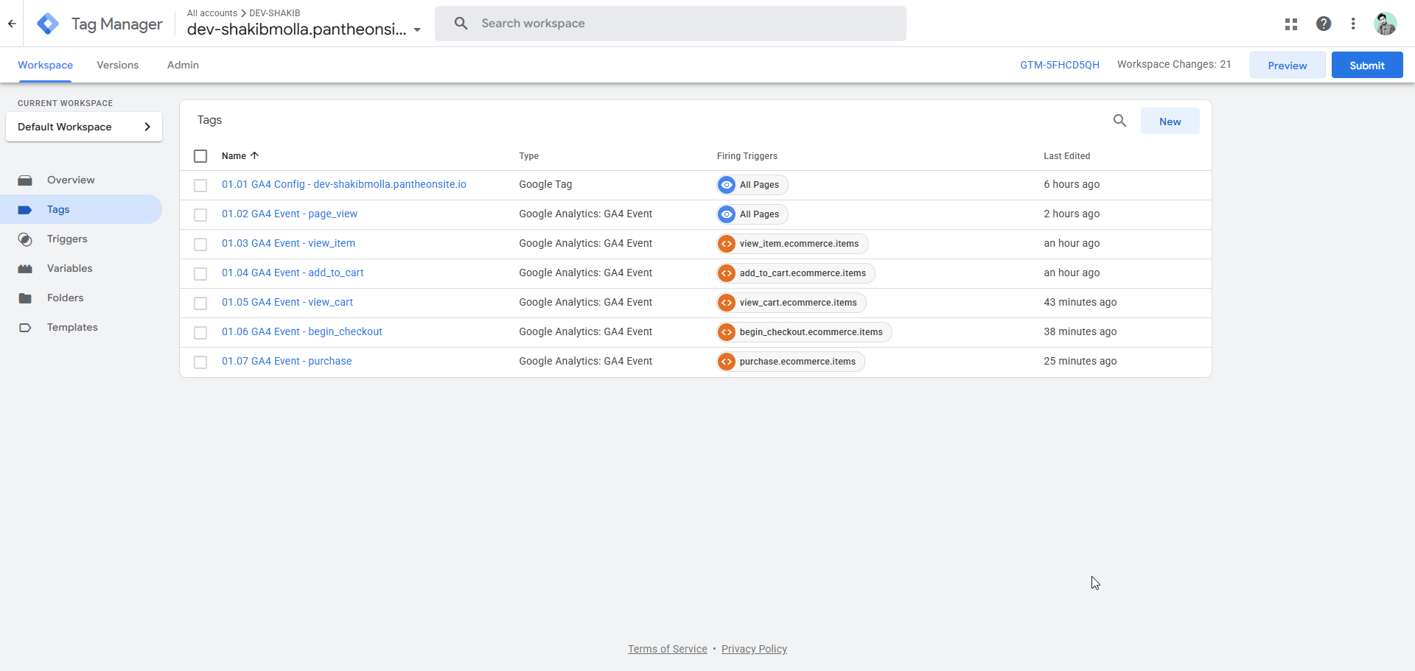The image size is (1415, 671).
Task: Click the All accounts breadcrumb
Action: 212,13
